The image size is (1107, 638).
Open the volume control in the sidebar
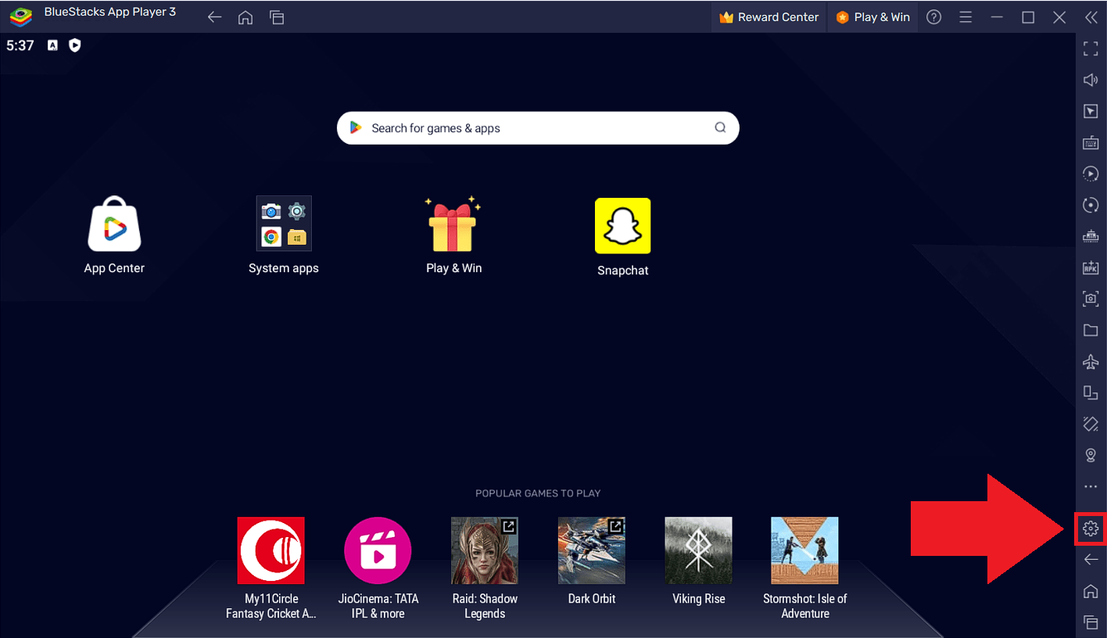pyautogui.click(x=1091, y=79)
